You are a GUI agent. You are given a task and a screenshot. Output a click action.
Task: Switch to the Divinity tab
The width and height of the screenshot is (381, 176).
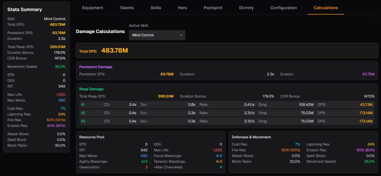click(246, 8)
